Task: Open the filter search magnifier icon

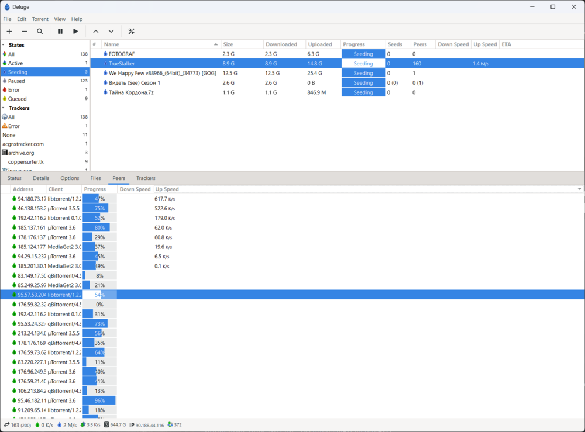Action: 40,32
